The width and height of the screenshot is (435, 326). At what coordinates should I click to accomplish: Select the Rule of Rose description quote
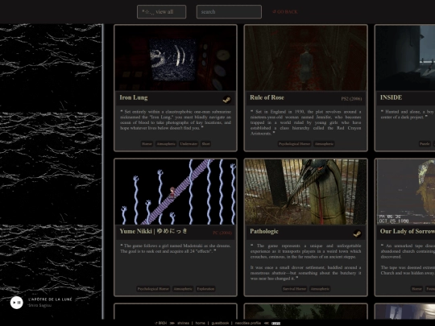coord(306,122)
